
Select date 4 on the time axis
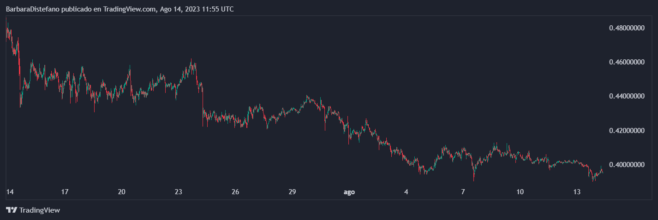406,192
